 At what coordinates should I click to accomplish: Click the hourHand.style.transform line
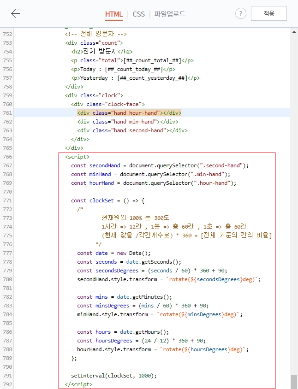[x=163, y=349]
